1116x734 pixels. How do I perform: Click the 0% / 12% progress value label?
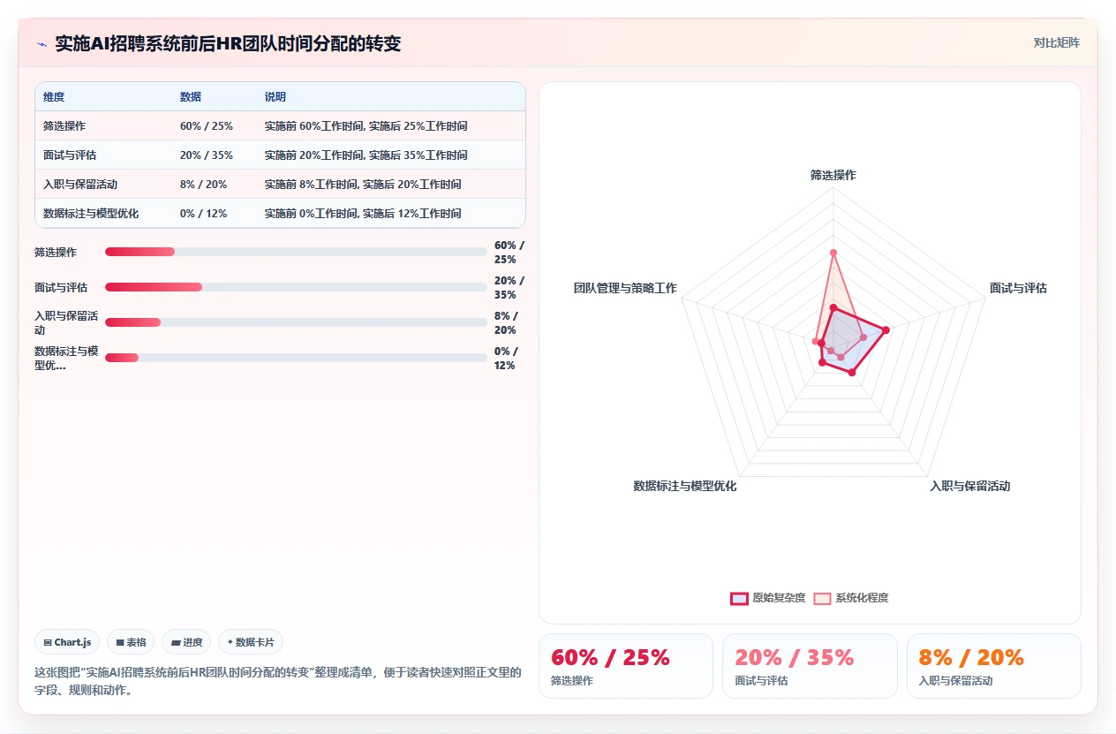pos(506,358)
